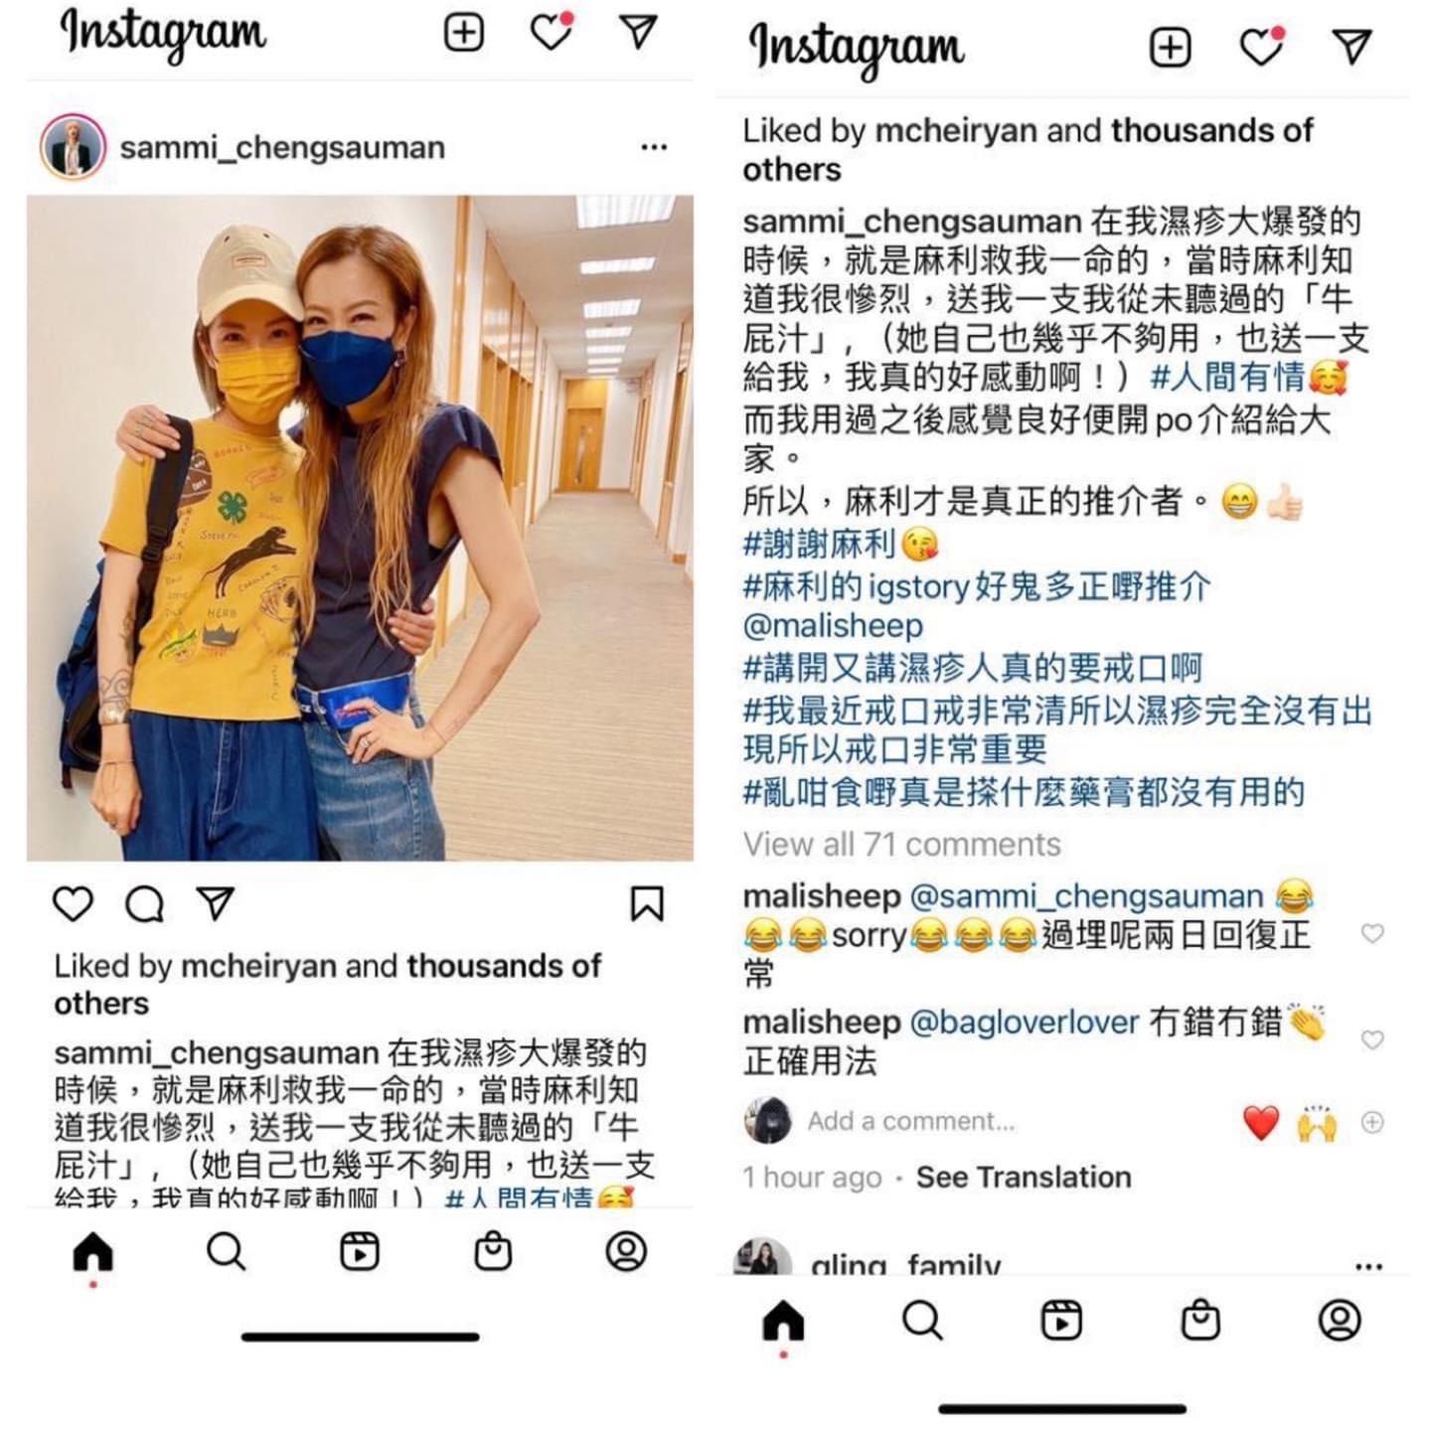Viewport: 1429px width, 1429px height.
Task: Open the Shop tab in right bottom bar
Action: click(x=1200, y=1320)
